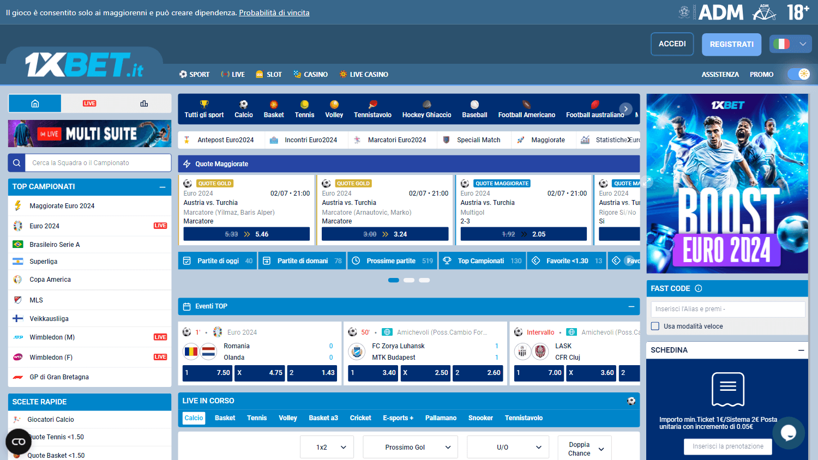Click the GP di Gran Bretagna F1 icon

pos(18,377)
